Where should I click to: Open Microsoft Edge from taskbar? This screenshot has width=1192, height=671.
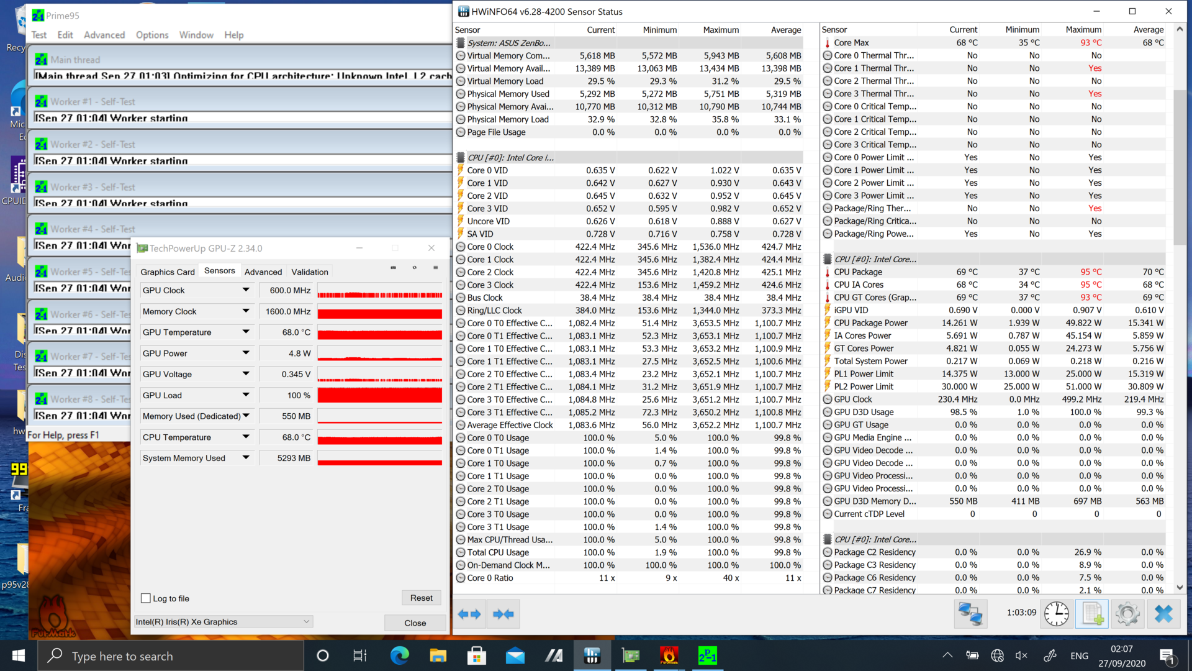click(399, 655)
